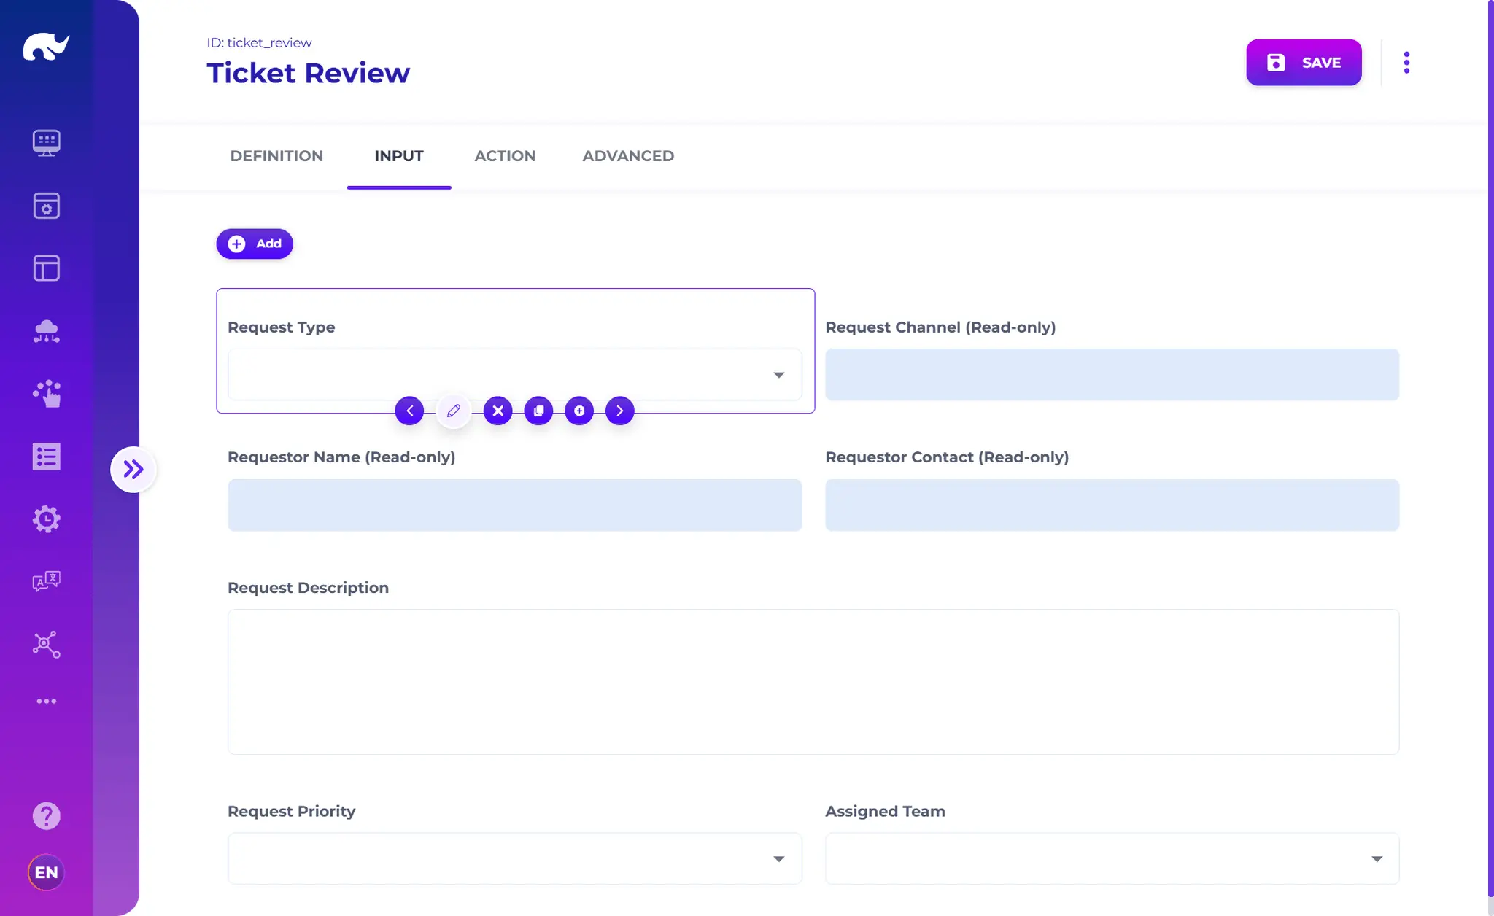Image resolution: width=1494 pixels, height=916 pixels.
Task: Expand the sidebar with double-chevron button
Action: [133, 469]
